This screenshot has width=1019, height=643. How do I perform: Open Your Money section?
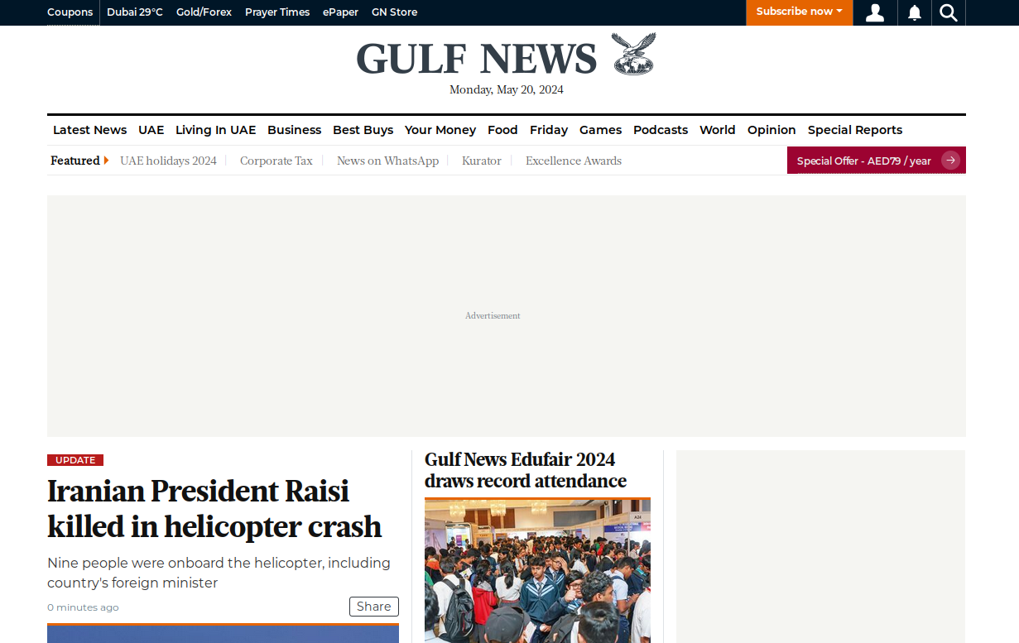440,130
